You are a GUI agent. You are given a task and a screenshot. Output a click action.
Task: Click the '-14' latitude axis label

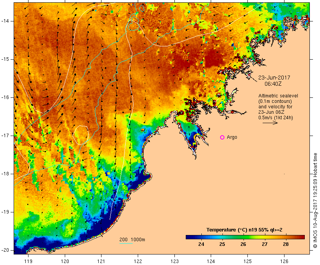pos(5,21)
